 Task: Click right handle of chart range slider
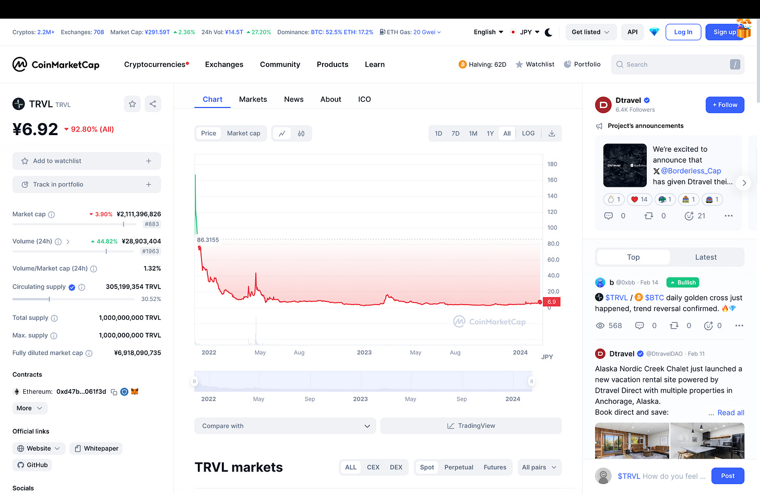(x=532, y=381)
